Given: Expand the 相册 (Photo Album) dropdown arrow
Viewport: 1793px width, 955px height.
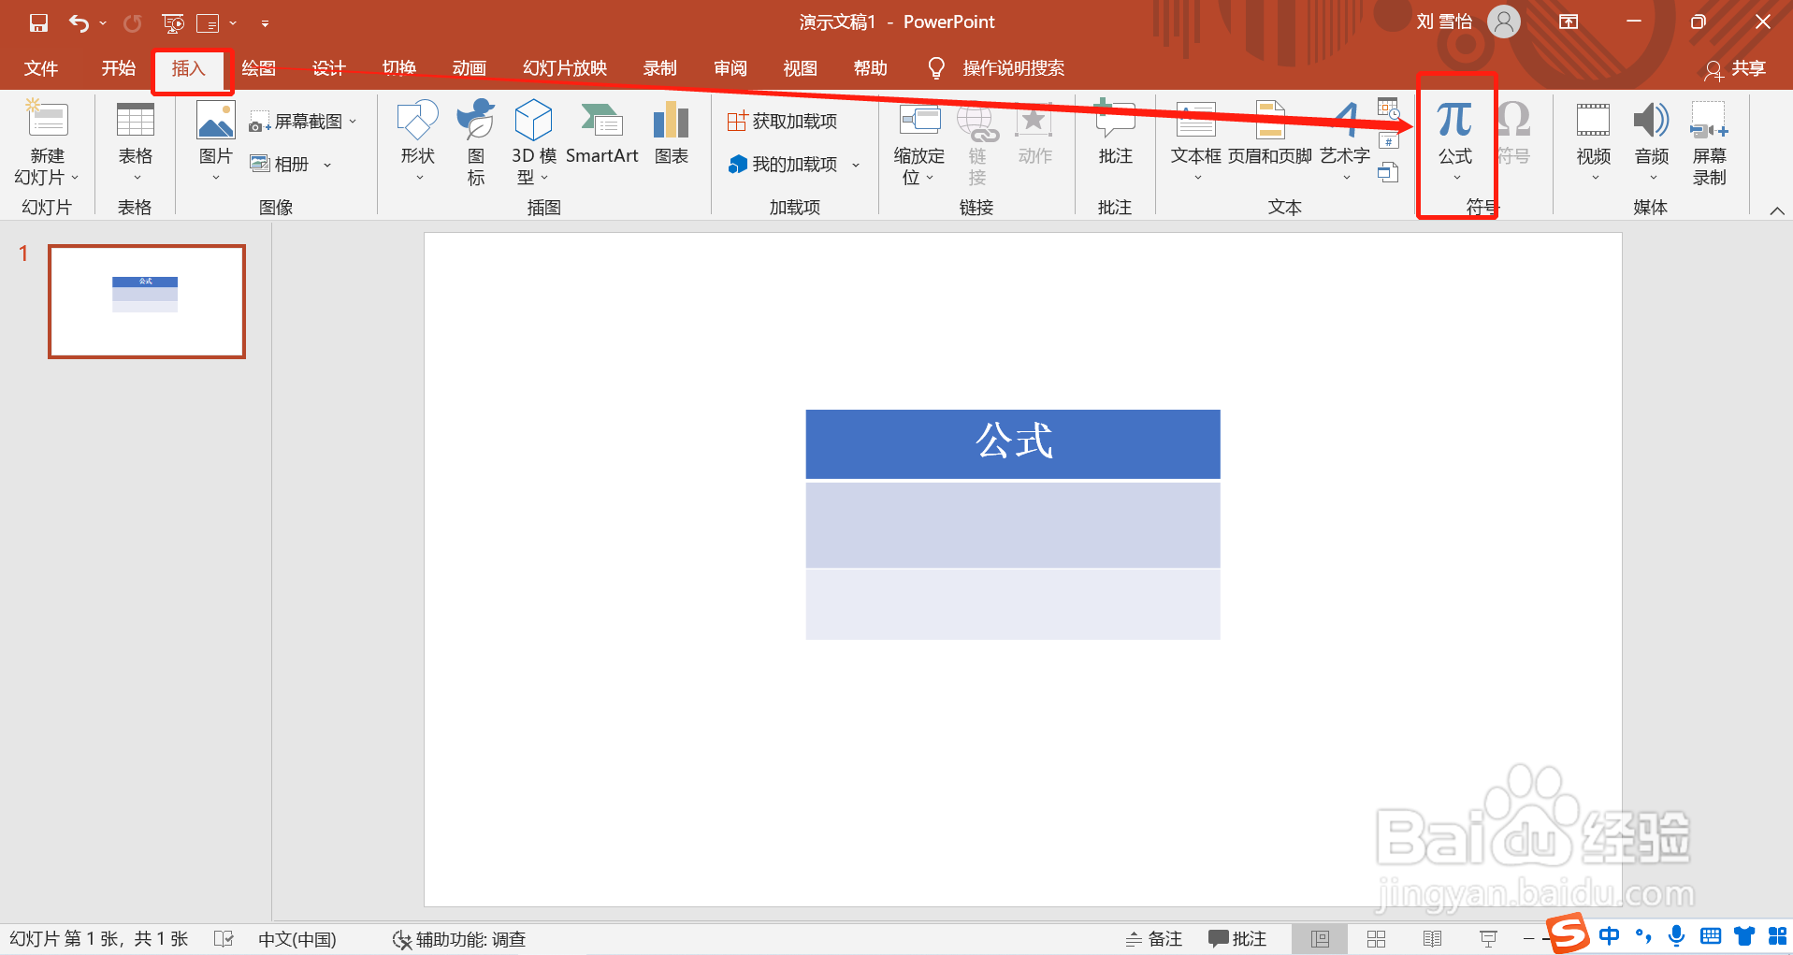Looking at the screenshot, I should tap(327, 165).
